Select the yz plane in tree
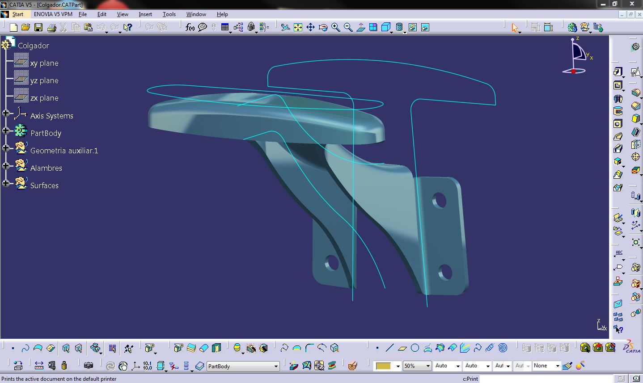This screenshot has height=383, width=643. coord(44,80)
